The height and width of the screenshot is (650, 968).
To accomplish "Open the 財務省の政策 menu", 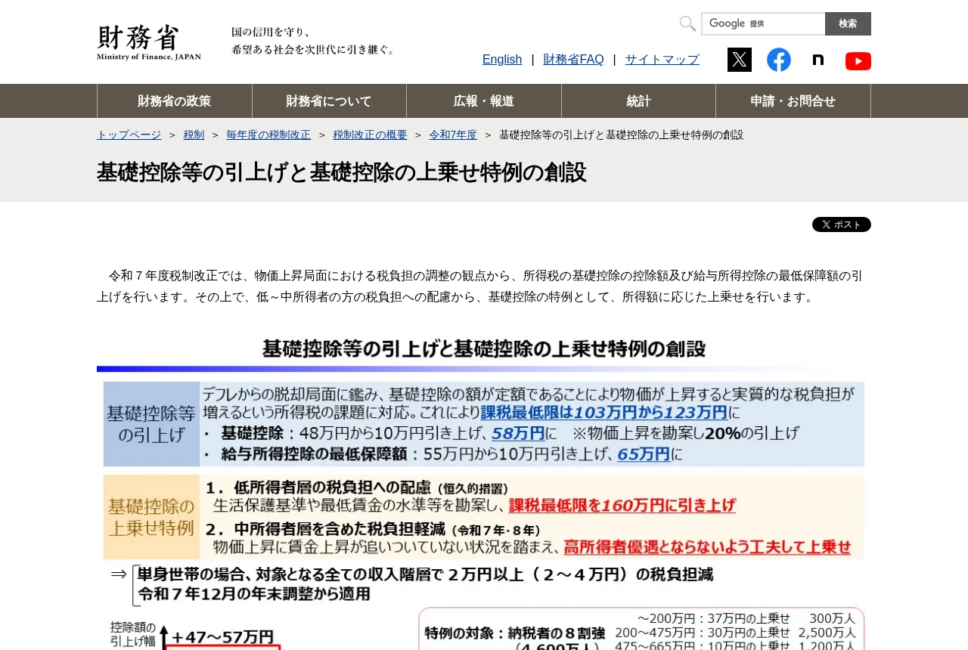I will (175, 101).
